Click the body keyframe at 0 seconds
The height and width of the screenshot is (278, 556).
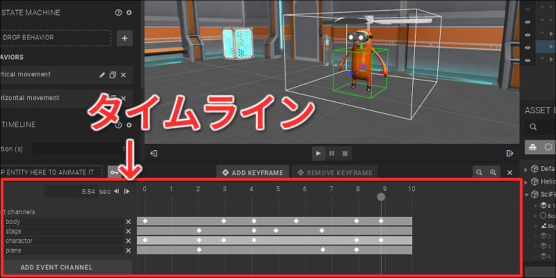(145, 221)
